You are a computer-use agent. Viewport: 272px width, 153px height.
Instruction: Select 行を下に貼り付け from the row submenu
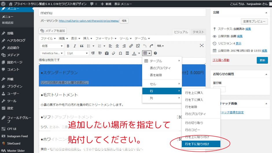click(201, 144)
